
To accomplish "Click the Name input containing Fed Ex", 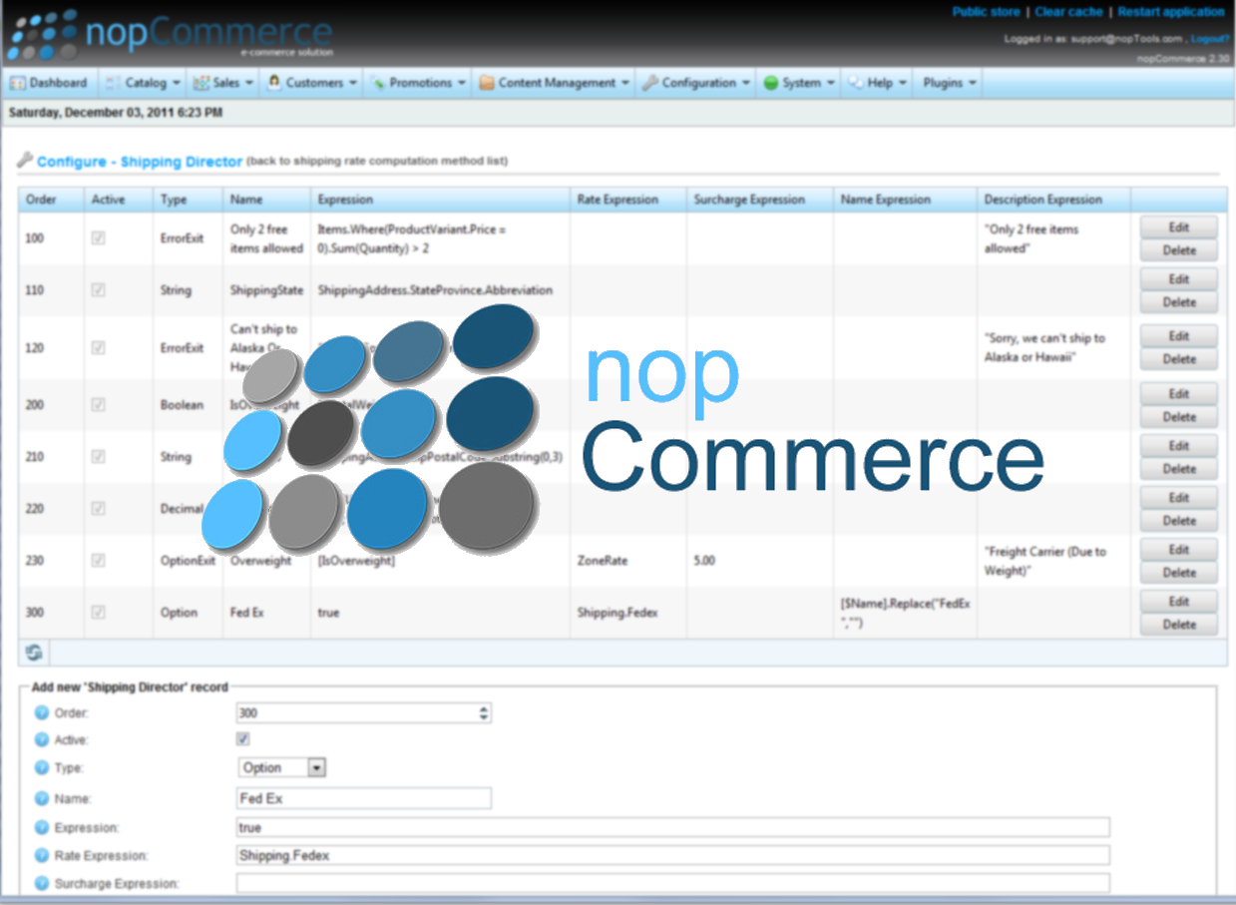I will tap(364, 798).
